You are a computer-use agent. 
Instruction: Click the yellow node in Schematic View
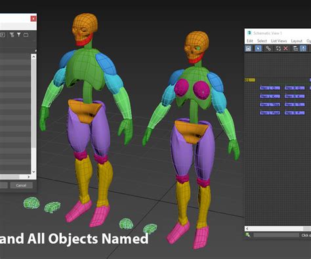coord(250,80)
